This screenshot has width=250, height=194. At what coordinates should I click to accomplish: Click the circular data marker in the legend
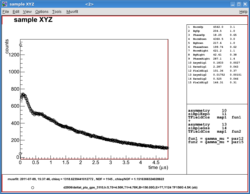click(32, 187)
